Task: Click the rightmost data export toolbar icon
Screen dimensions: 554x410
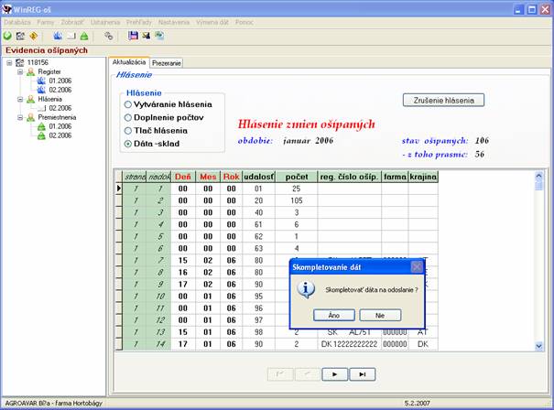Action: pyautogui.click(x=159, y=36)
